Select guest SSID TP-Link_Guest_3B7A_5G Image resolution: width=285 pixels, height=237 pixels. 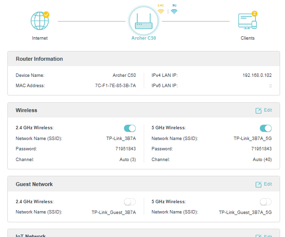245,213
